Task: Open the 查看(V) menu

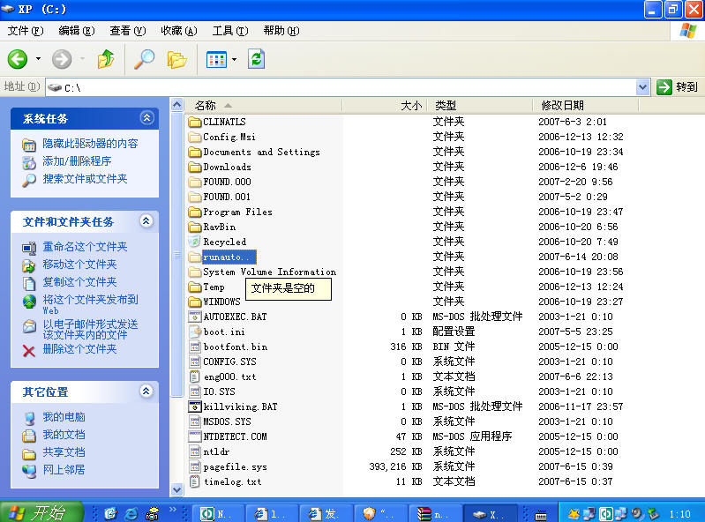Action: tap(128, 31)
